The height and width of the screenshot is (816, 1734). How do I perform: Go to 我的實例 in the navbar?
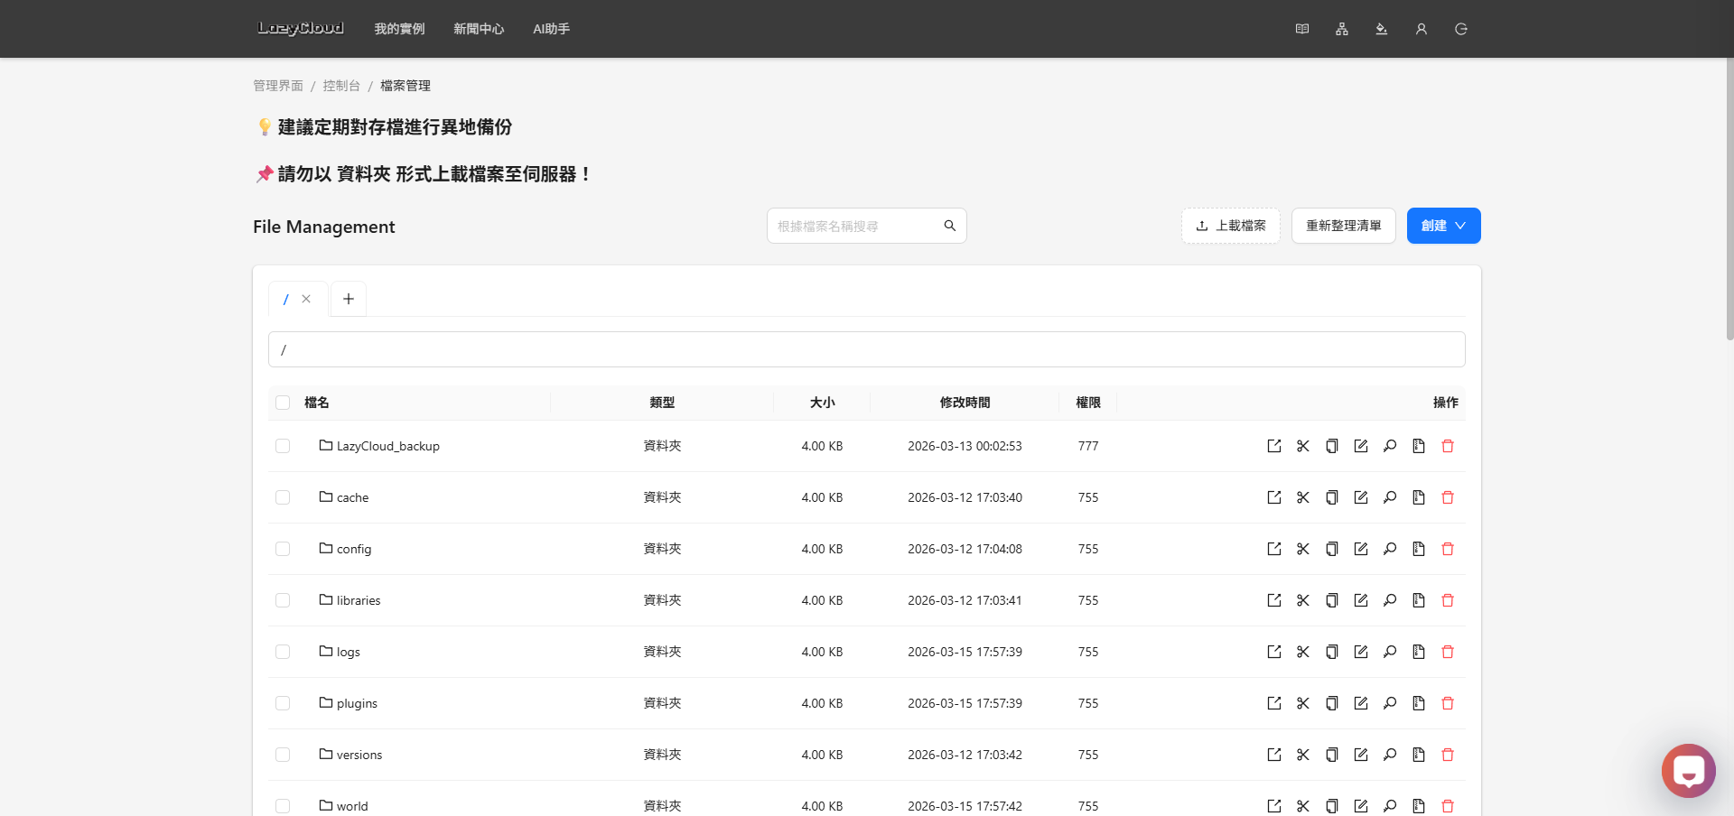click(399, 29)
